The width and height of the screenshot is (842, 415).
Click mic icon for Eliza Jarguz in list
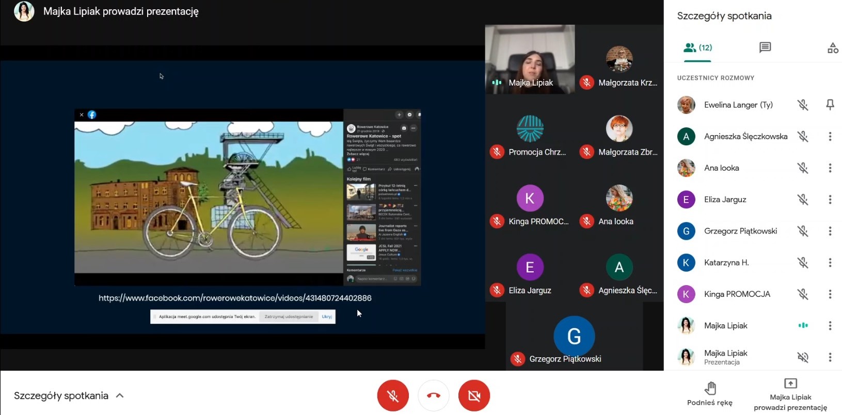click(x=803, y=199)
